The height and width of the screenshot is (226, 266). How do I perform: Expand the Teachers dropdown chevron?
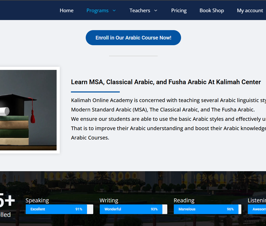[156, 10]
